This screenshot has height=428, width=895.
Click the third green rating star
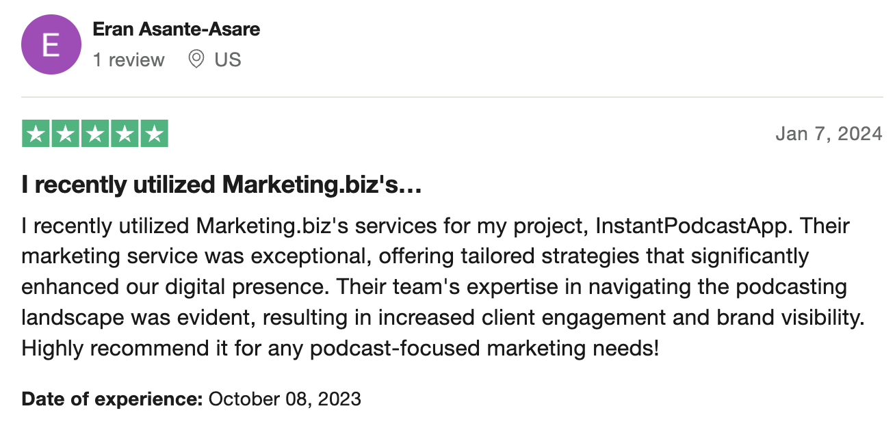(x=95, y=133)
